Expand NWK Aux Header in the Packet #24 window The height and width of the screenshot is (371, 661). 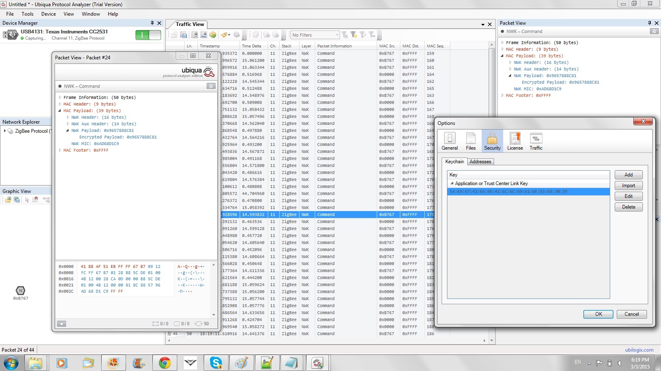tap(68, 124)
